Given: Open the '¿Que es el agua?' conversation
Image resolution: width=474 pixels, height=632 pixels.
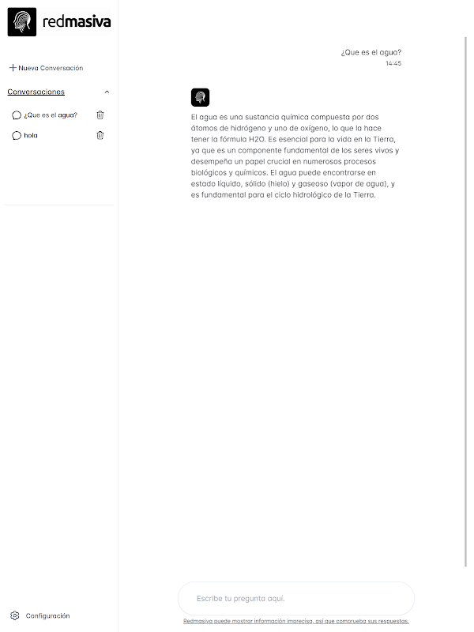Looking at the screenshot, I should pos(51,115).
